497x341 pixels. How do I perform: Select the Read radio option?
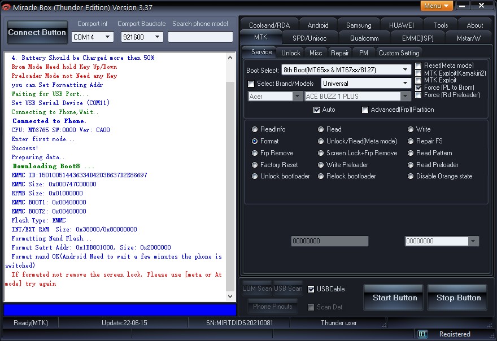[321, 129]
